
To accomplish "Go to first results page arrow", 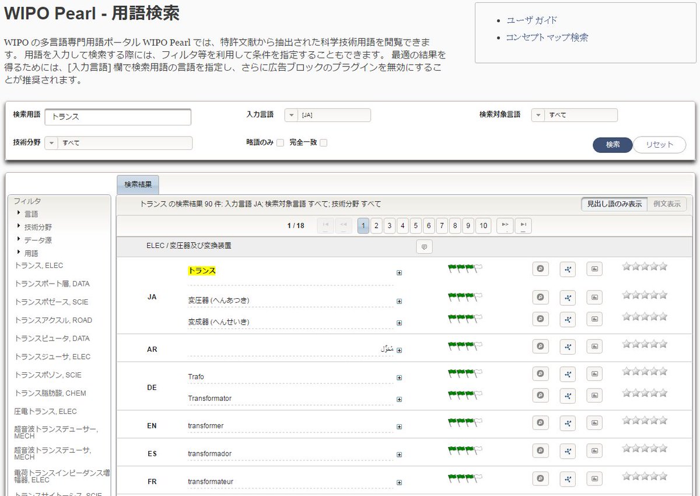I will [x=325, y=226].
